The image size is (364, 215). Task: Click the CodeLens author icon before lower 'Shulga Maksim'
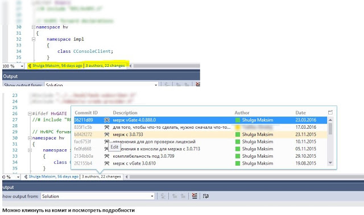[x=26, y=176]
